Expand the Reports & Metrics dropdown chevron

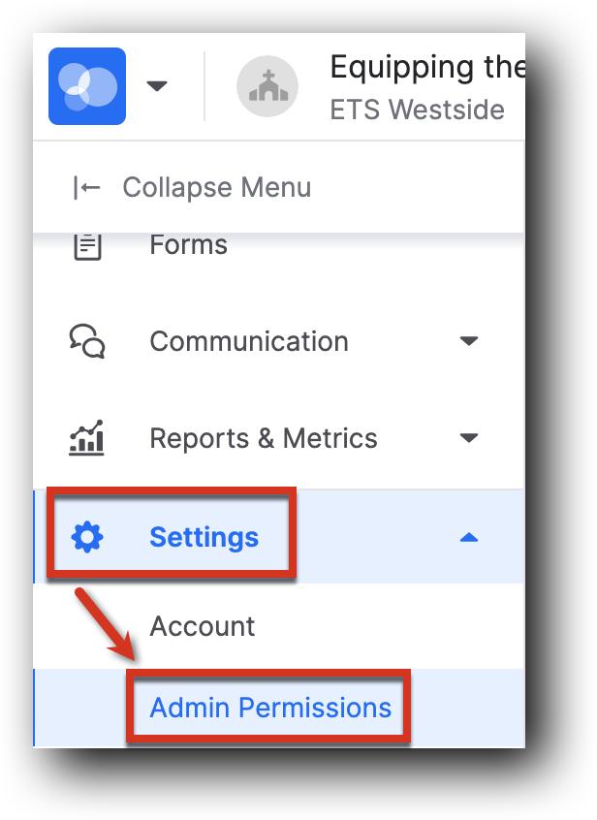click(x=468, y=437)
